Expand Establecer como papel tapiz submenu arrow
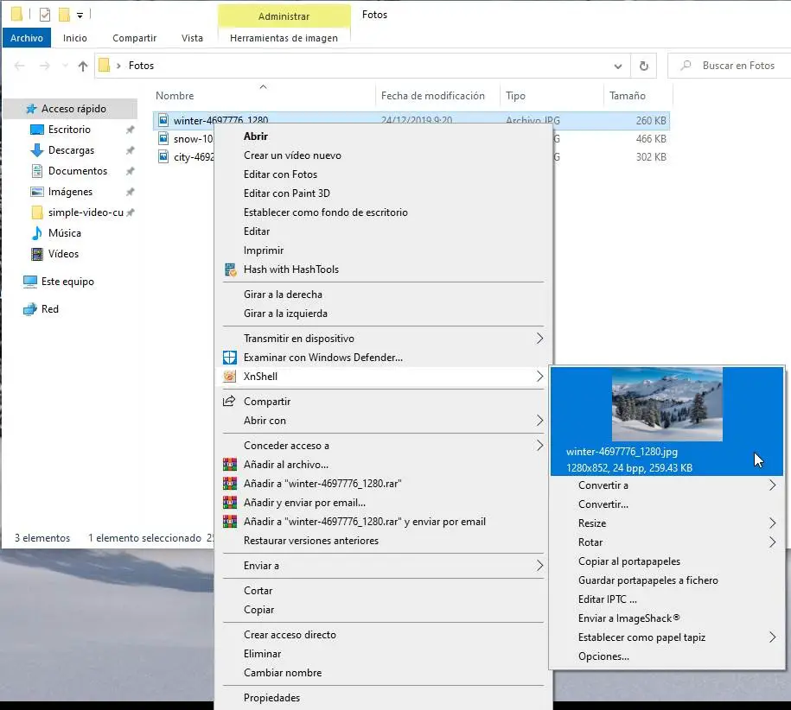Viewport: 791px width, 710px height. point(772,637)
